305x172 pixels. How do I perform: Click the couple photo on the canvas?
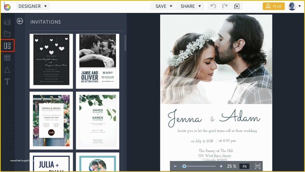pyautogui.click(x=216, y=59)
